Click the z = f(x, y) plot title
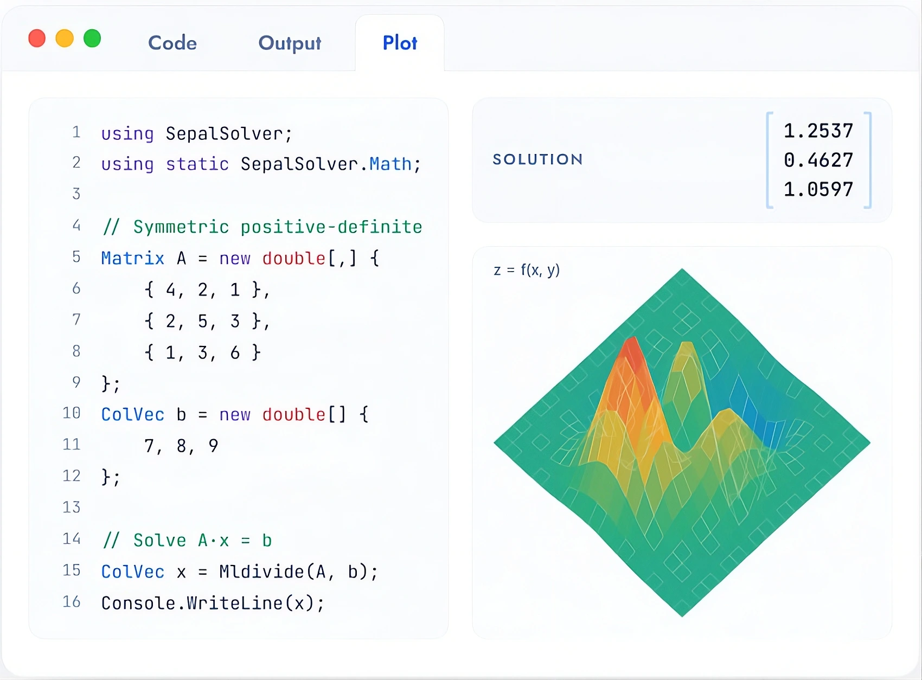The image size is (922, 680). pyautogui.click(x=527, y=270)
